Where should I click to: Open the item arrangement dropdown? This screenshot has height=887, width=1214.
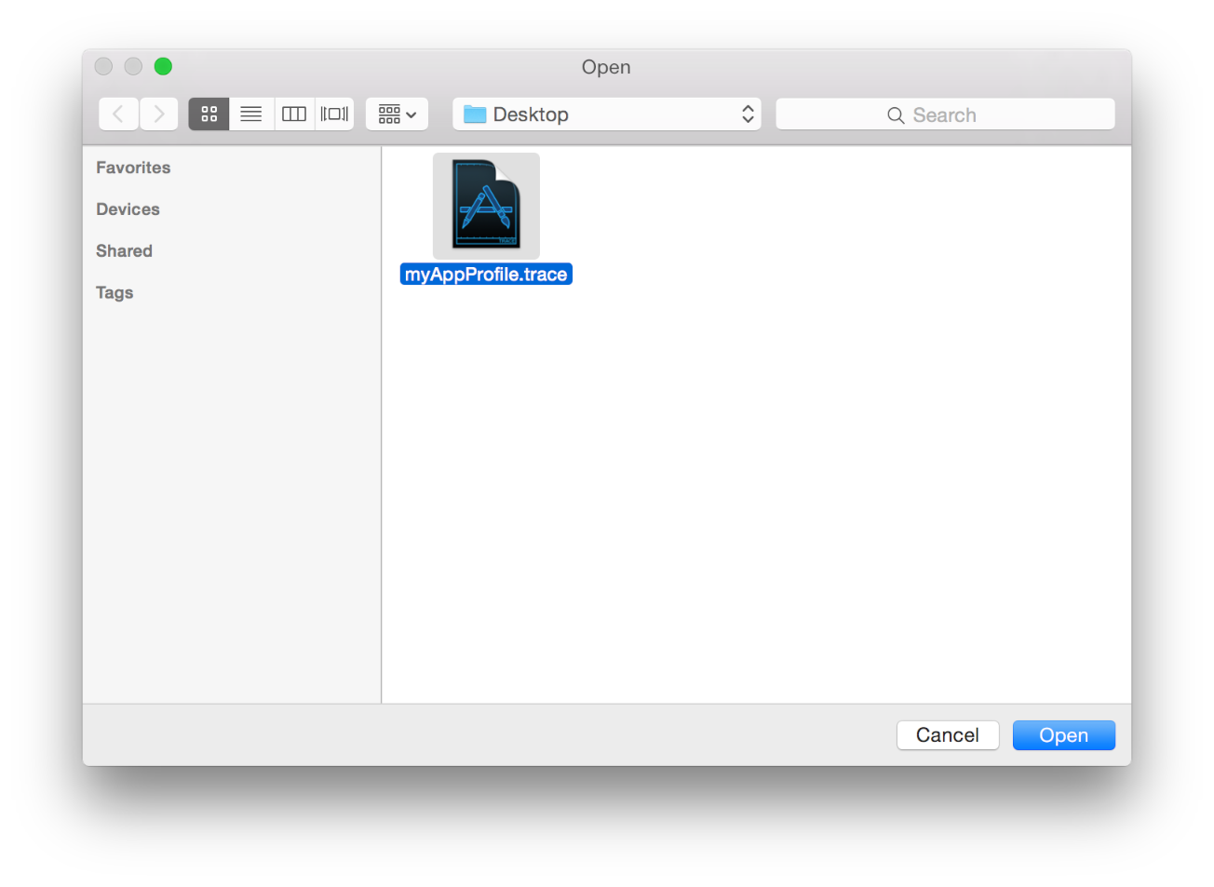point(397,114)
